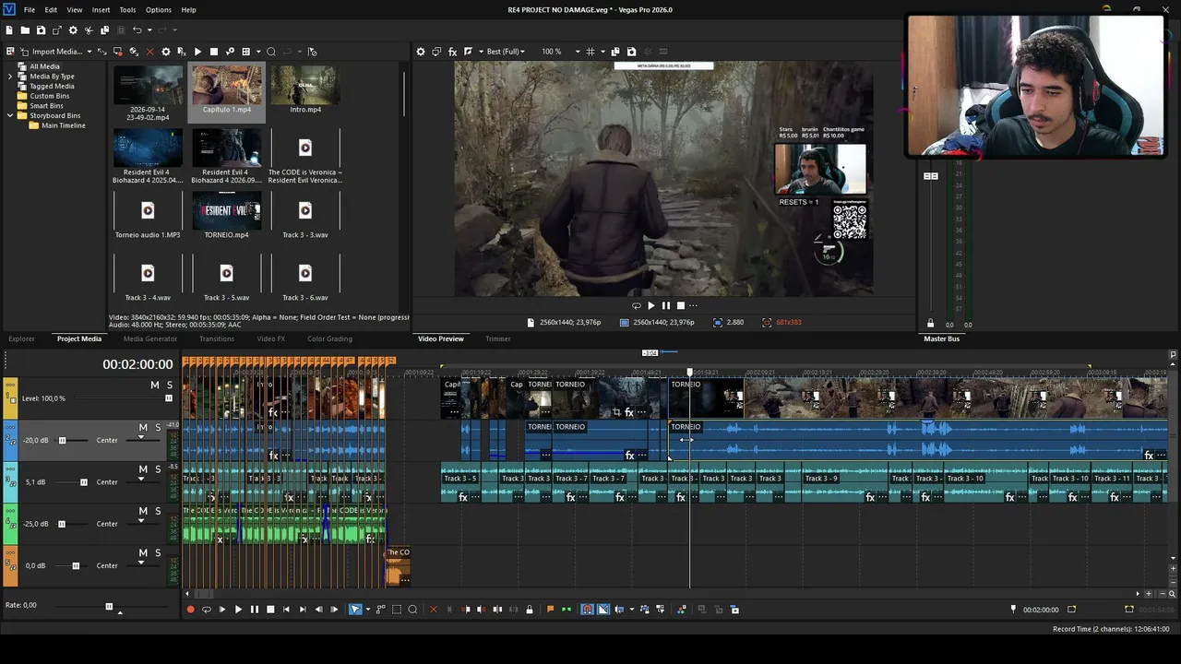Select the Zoom Edit magnifier tool on the timeline toolbar
Viewport: 1181px width, 664px height.
(x=412, y=610)
